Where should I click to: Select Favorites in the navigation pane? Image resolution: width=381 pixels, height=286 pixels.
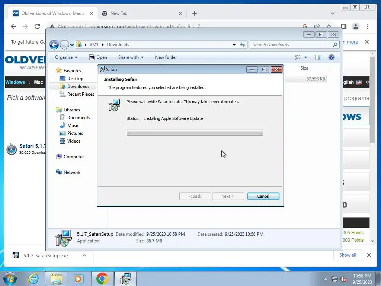[68, 70]
